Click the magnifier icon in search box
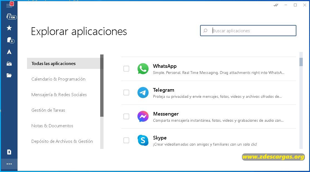 click(x=205, y=31)
